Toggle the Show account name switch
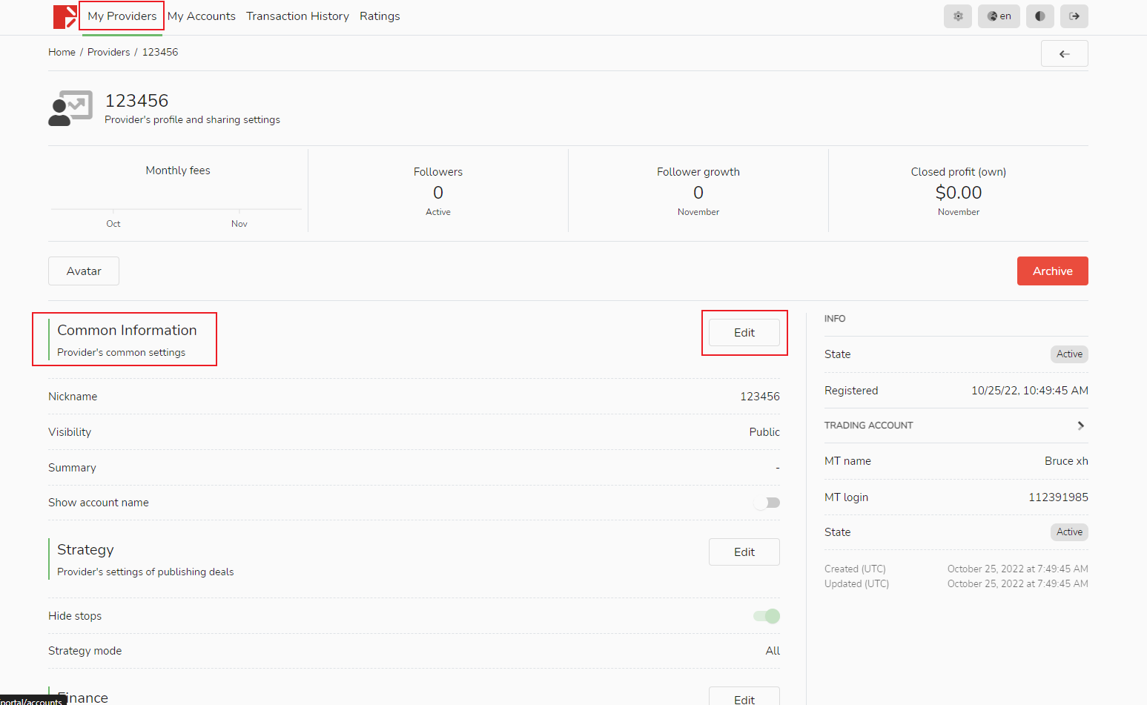Screen dimensions: 1147x705 click(x=767, y=503)
